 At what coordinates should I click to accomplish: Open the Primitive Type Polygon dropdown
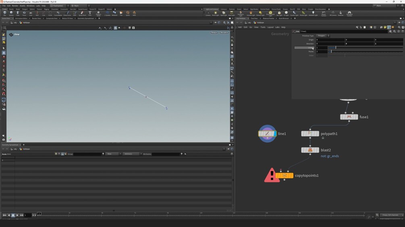click(323, 36)
